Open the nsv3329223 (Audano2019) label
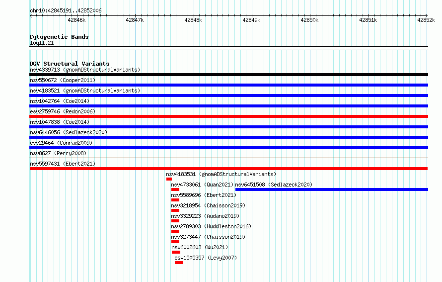Viewport: 442px width, 282px height. pos(205,216)
